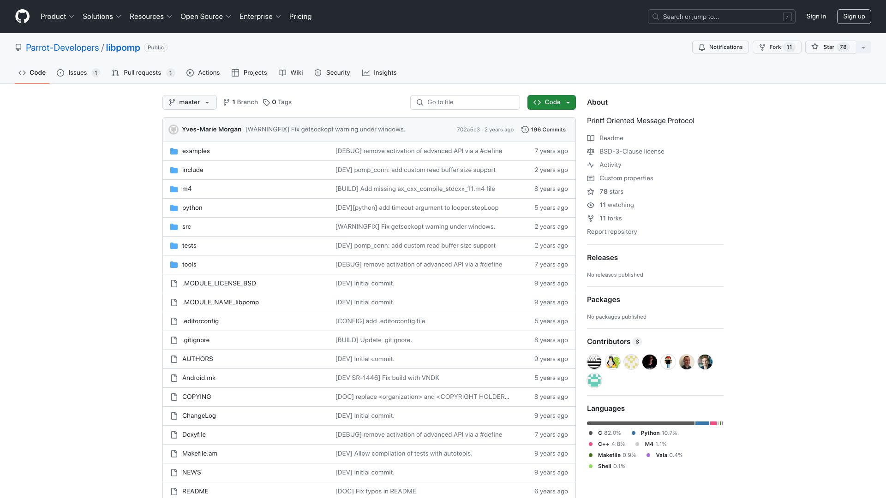This screenshot has width=886, height=498.
Task: Expand the Solutions menu
Action: click(x=102, y=17)
